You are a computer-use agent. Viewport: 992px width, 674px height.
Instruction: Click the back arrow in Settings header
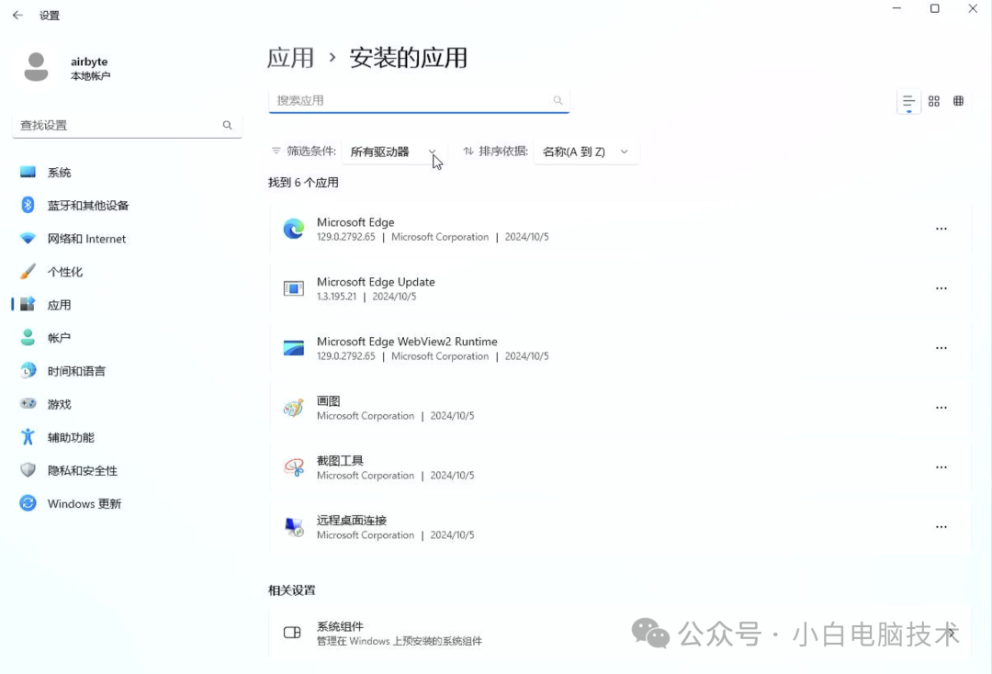17,16
